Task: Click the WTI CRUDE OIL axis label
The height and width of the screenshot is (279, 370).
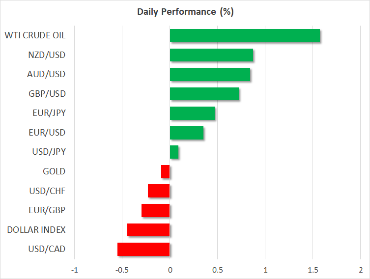Action: coord(35,35)
